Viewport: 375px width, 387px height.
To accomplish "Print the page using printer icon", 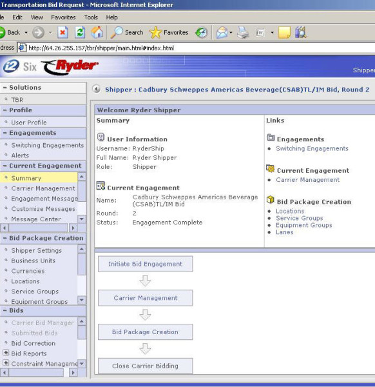I will (243, 33).
